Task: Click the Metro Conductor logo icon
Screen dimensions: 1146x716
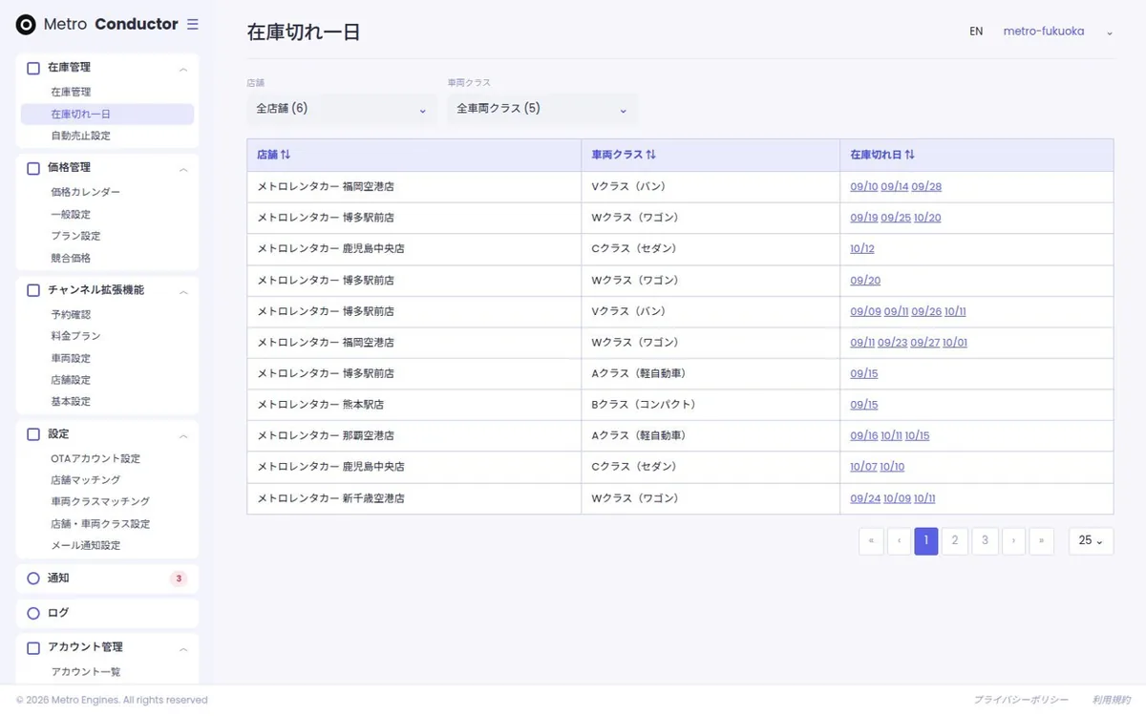Action: [26, 25]
